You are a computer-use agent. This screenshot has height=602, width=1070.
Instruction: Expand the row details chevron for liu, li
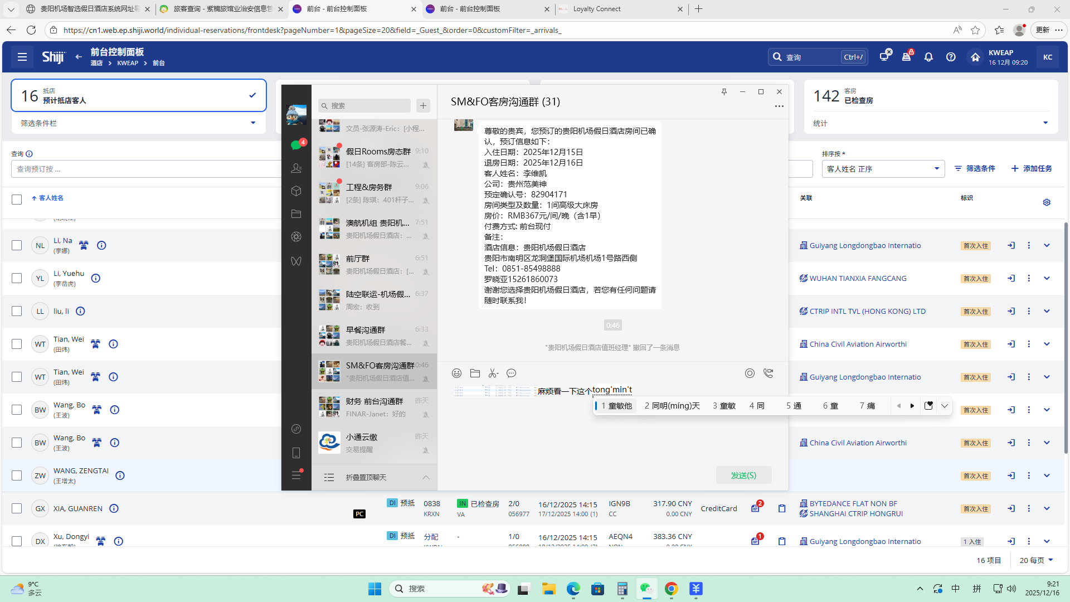(x=1047, y=311)
